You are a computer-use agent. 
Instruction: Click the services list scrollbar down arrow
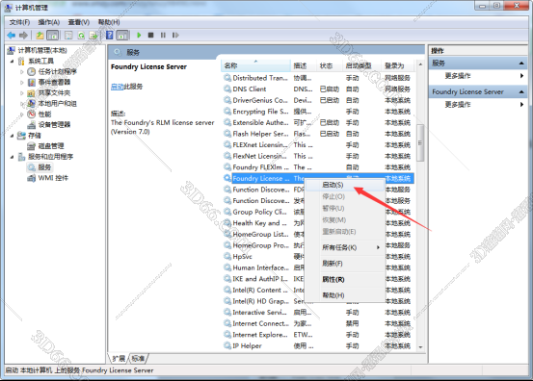click(420, 347)
